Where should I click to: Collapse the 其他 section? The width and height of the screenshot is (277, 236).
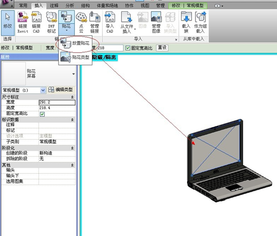[72, 165]
